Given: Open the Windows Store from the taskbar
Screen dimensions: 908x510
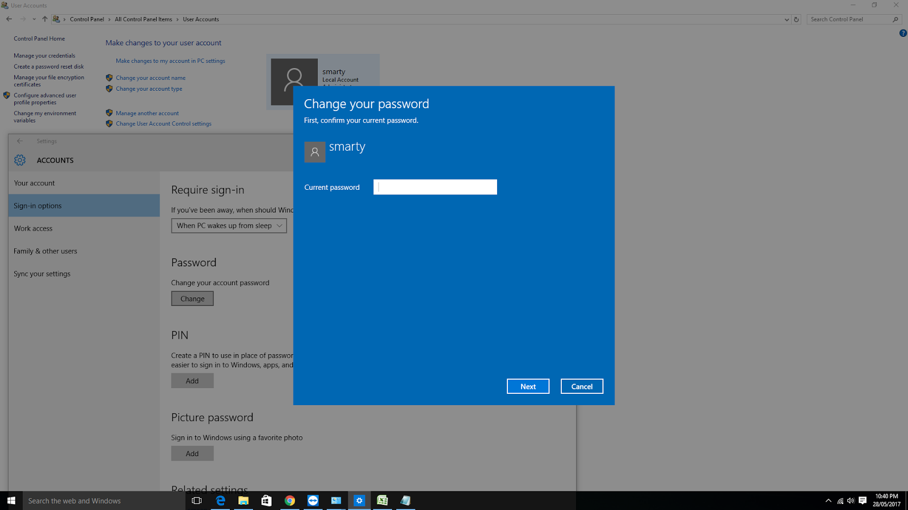Looking at the screenshot, I should [266, 500].
